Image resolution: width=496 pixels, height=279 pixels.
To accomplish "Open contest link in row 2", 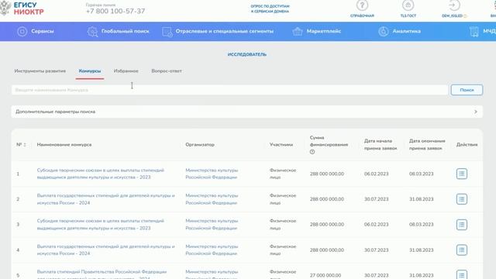I will tap(105, 199).
